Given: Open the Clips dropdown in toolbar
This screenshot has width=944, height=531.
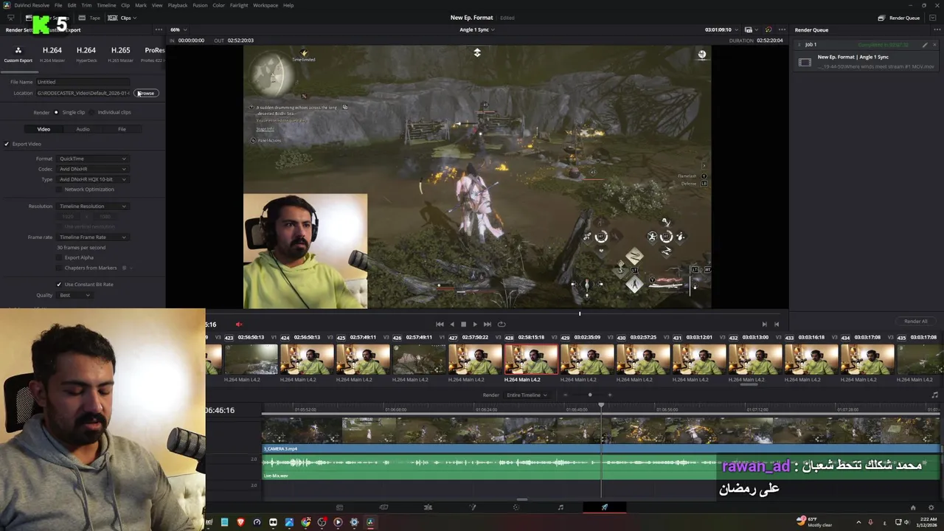Looking at the screenshot, I should [122, 18].
